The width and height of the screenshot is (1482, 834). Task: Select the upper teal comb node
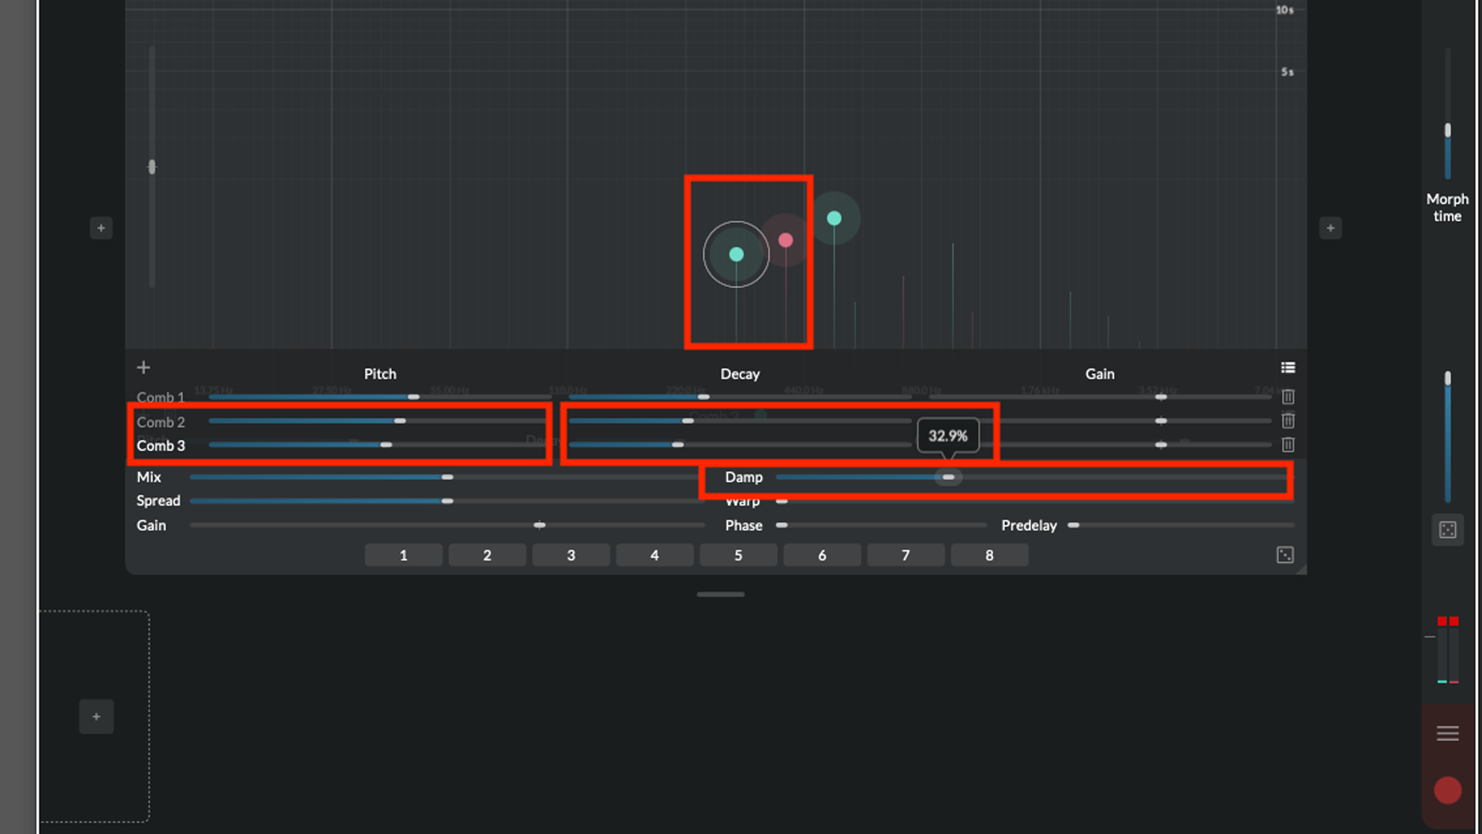(834, 219)
